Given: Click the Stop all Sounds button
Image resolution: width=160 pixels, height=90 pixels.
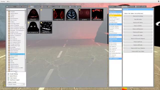Looking at the screenshot, I should (x=138, y=19).
